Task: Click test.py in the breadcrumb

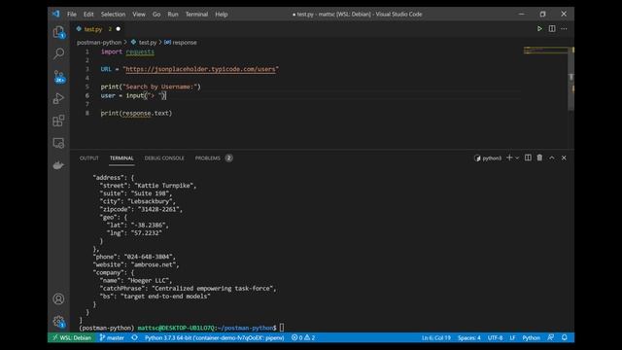Action: tap(148, 43)
